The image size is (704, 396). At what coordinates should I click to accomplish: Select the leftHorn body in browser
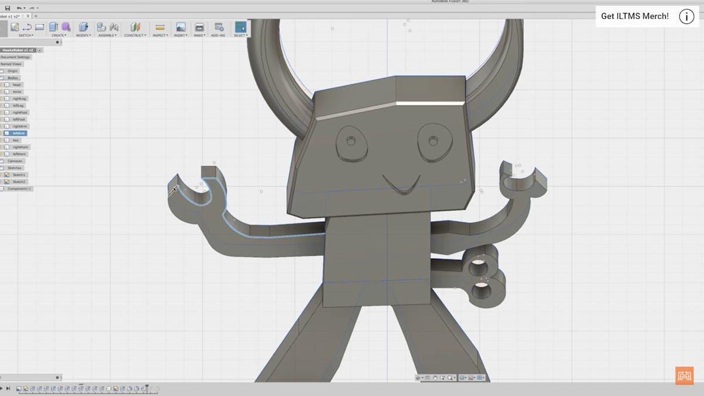pos(19,154)
